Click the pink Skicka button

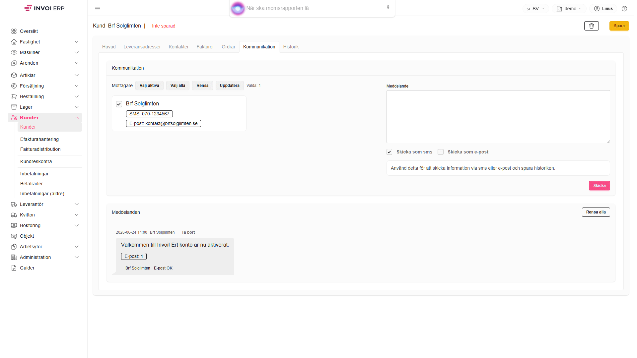(x=599, y=186)
